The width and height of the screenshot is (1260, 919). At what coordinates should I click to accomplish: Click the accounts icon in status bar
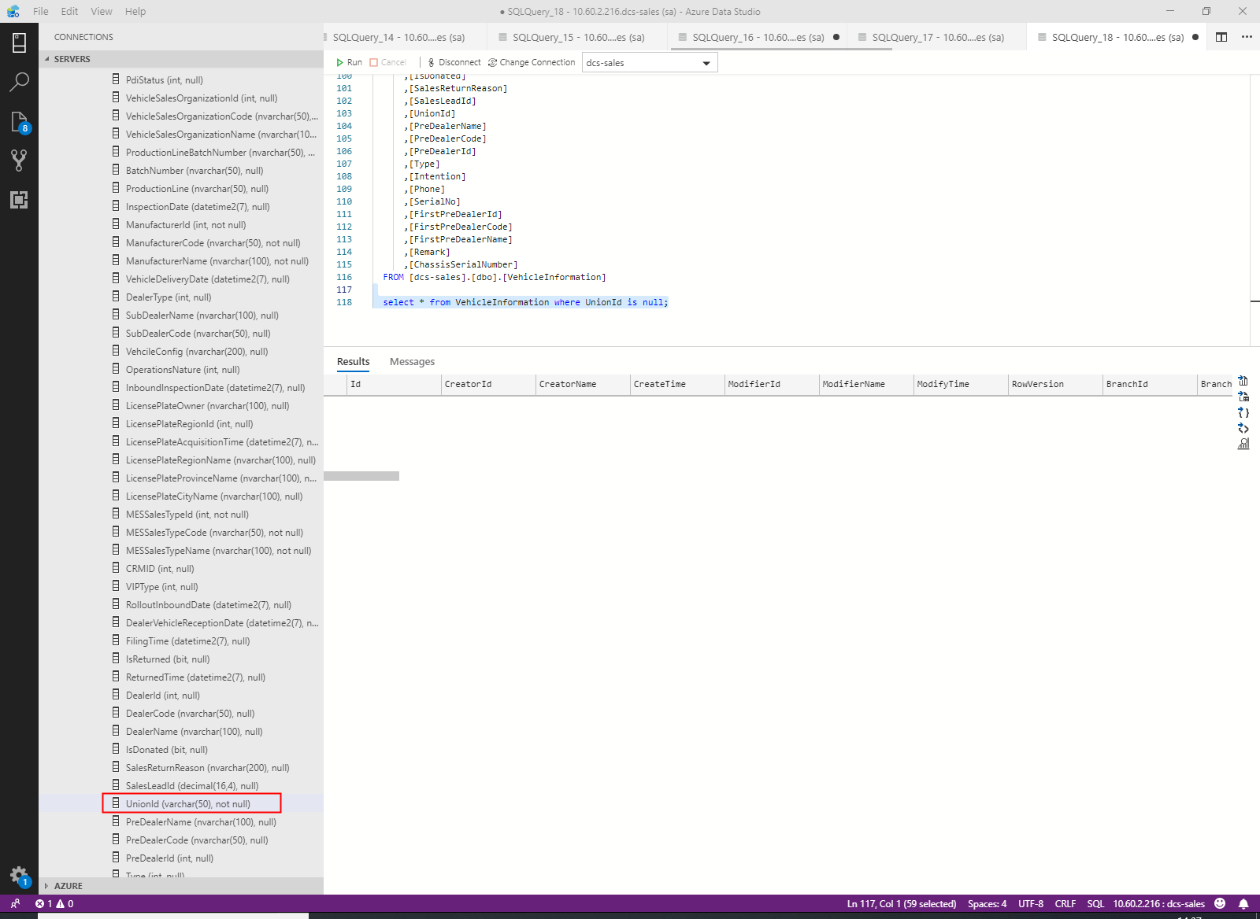point(15,903)
